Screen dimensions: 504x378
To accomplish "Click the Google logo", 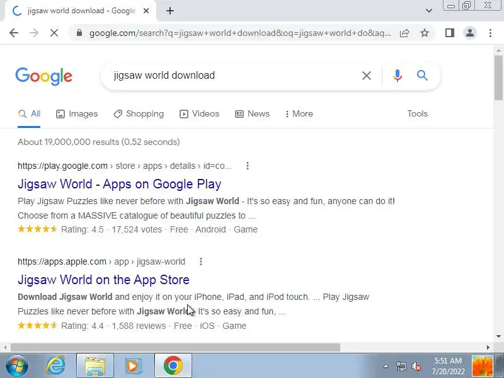I will click(x=44, y=76).
